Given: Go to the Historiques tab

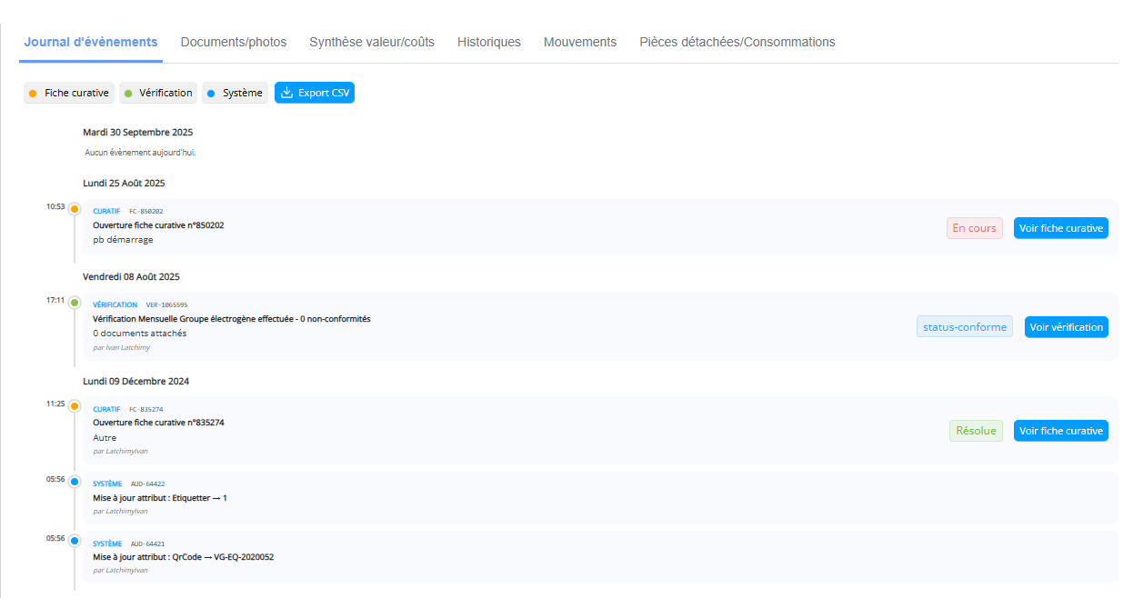Looking at the screenshot, I should click(489, 42).
